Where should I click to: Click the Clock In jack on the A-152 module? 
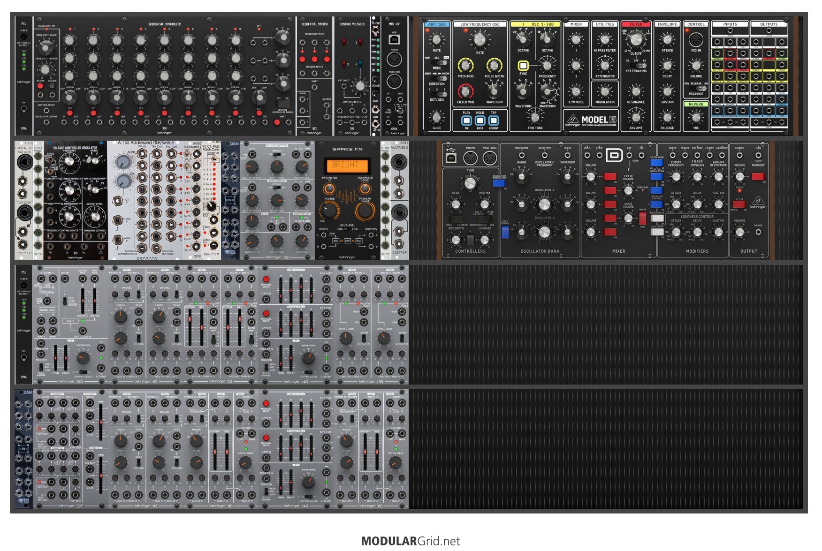(x=117, y=219)
